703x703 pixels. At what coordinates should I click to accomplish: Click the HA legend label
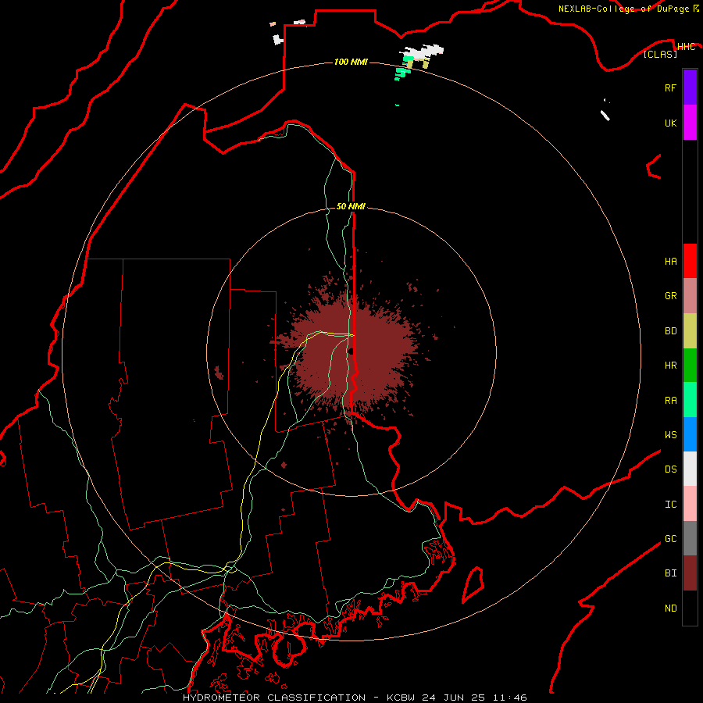point(670,262)
